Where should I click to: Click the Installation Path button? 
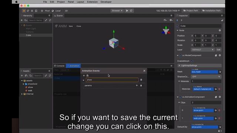(211, 11)
